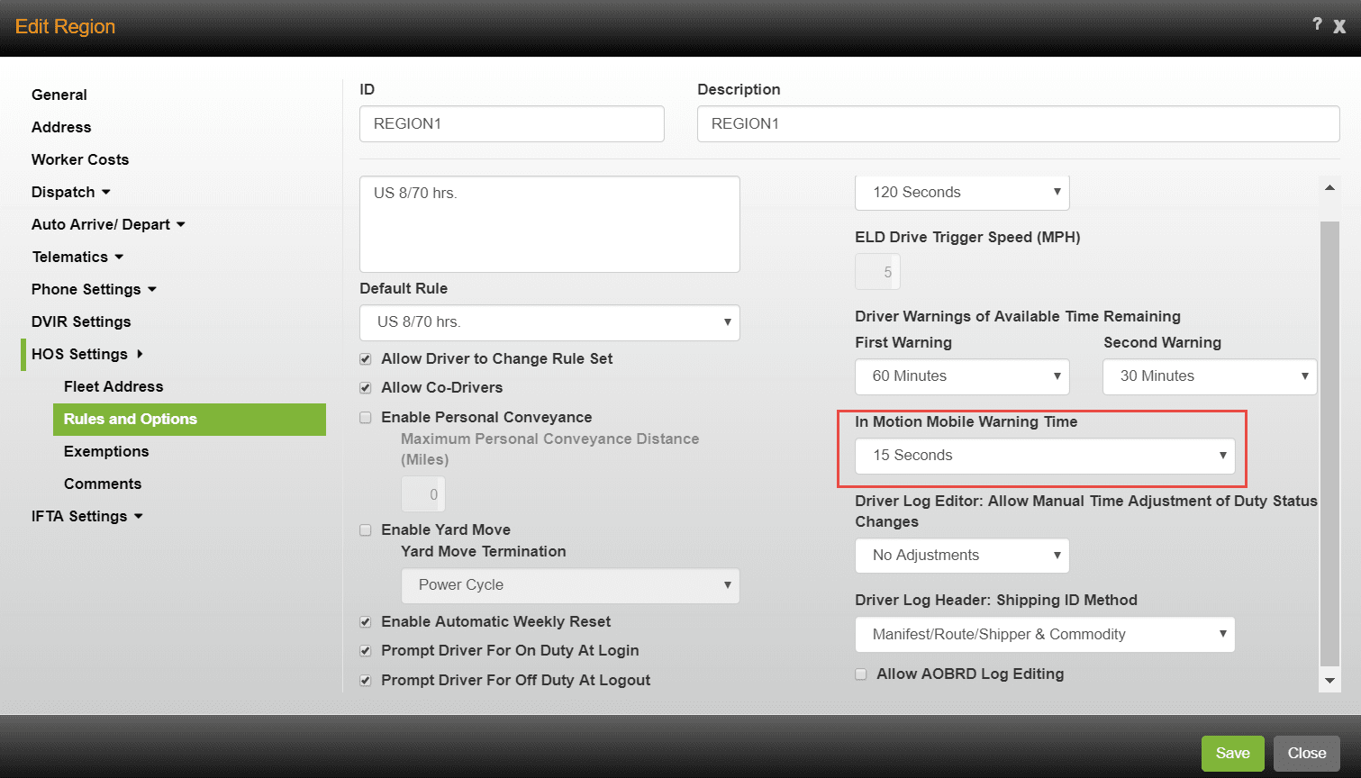The width and height of the screenshot is (1361, 778).
Task: Check Allow AOBRD Log Editing
Action: (x=861, y=674)
